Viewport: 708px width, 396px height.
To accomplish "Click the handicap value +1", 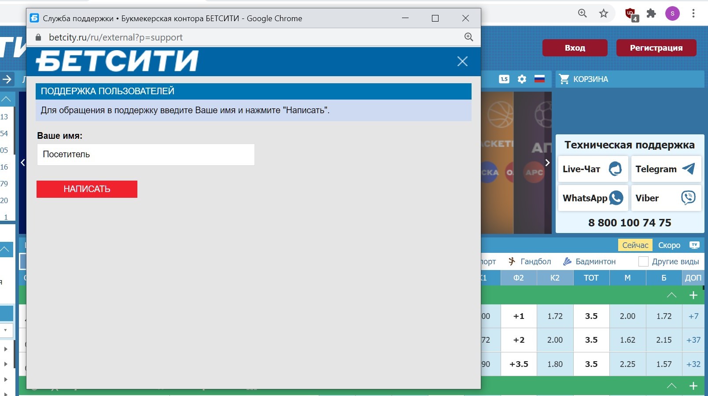I will click(x=519, y=316).
